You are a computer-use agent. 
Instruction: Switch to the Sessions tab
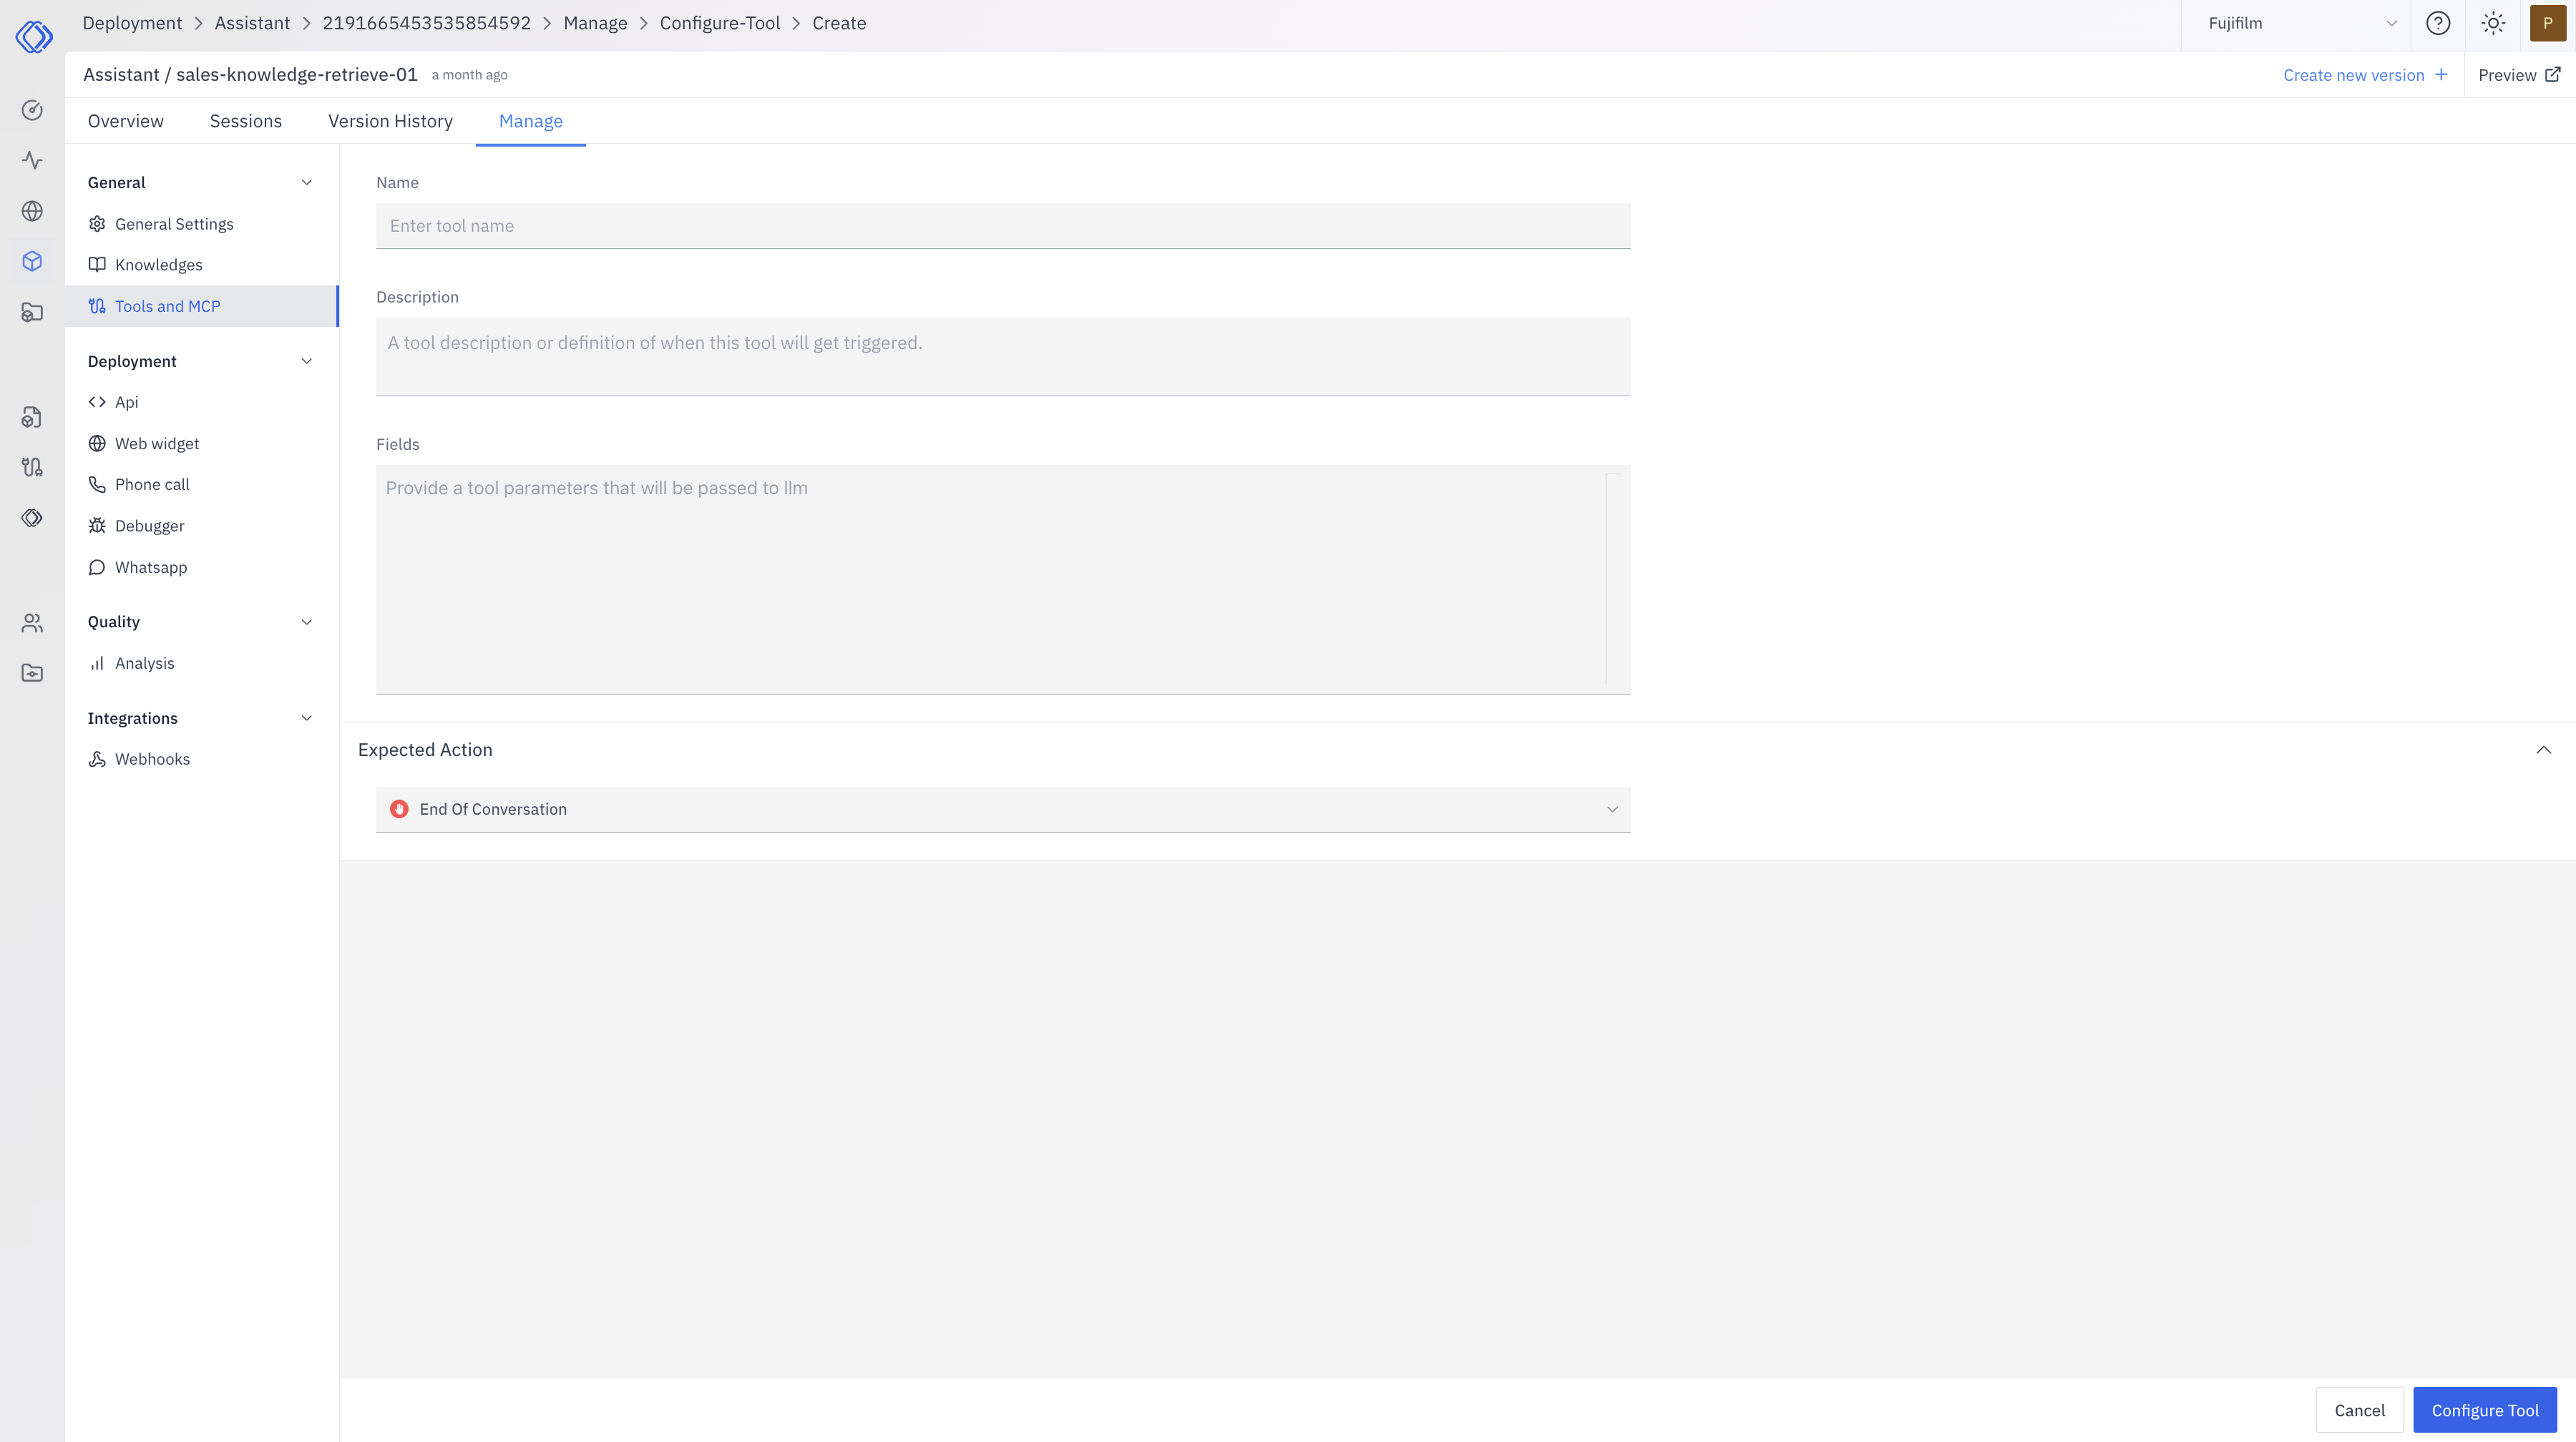(245, 121)
